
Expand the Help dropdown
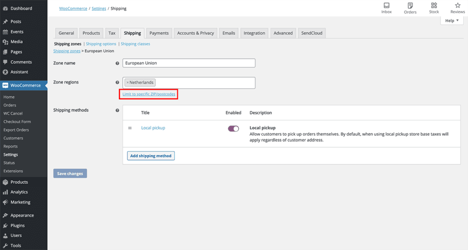[452, 21]
